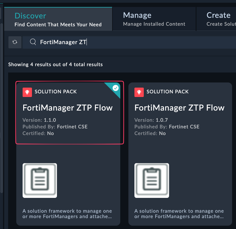Open the clipboard thumbnail on the 1.1.0 card

tap(40, 180)
